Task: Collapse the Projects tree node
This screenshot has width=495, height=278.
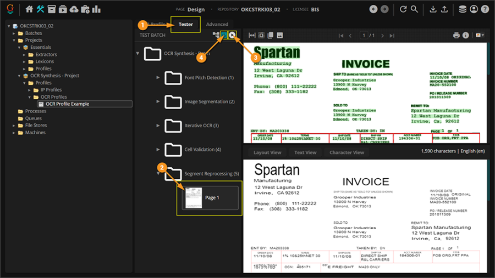Action: [x=14, y=40]
